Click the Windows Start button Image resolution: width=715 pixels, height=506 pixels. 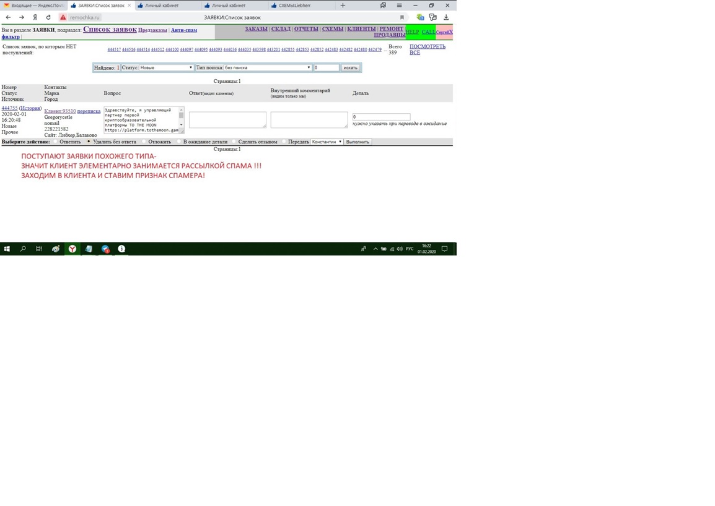coord(7,249)
